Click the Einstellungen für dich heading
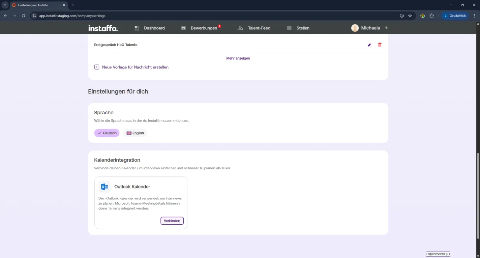This screenshot has height=258, width=480. click(118, 92)
